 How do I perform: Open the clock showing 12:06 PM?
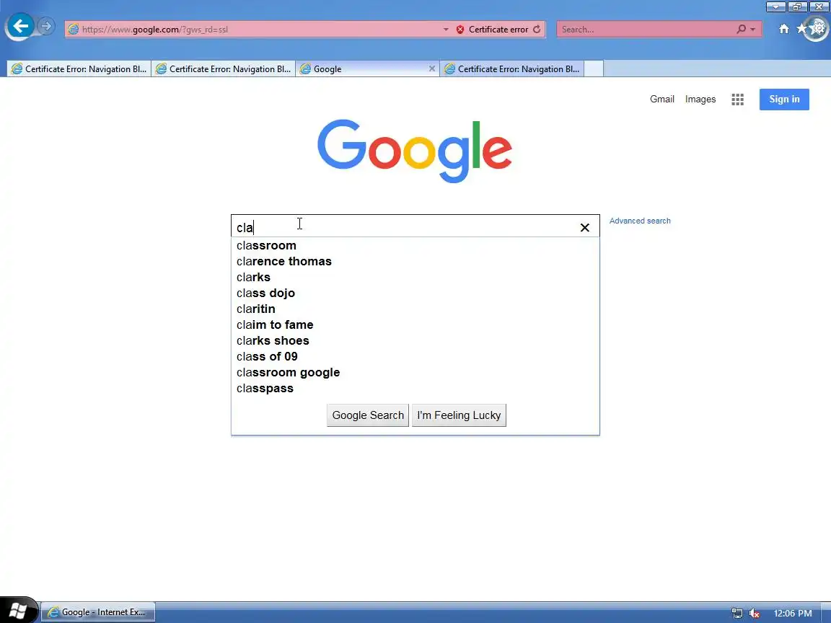coord(792,614)
